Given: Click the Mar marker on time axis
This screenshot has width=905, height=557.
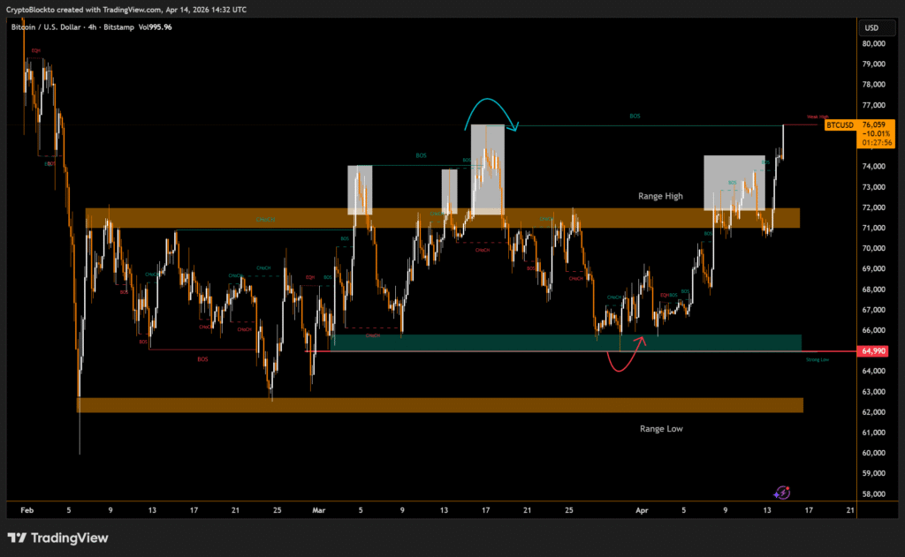Looking at the screenshot, I should [318, 509].
